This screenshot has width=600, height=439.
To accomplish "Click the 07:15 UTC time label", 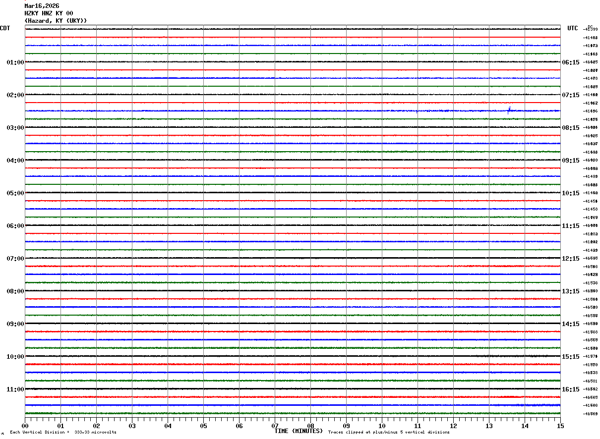I will coord(570,95).
